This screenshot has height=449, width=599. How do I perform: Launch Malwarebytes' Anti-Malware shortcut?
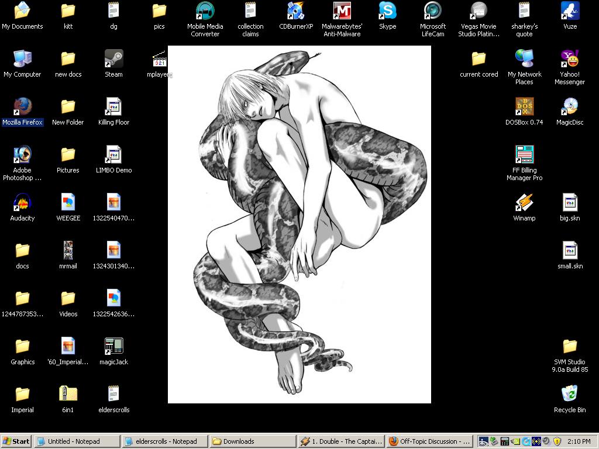342,11
